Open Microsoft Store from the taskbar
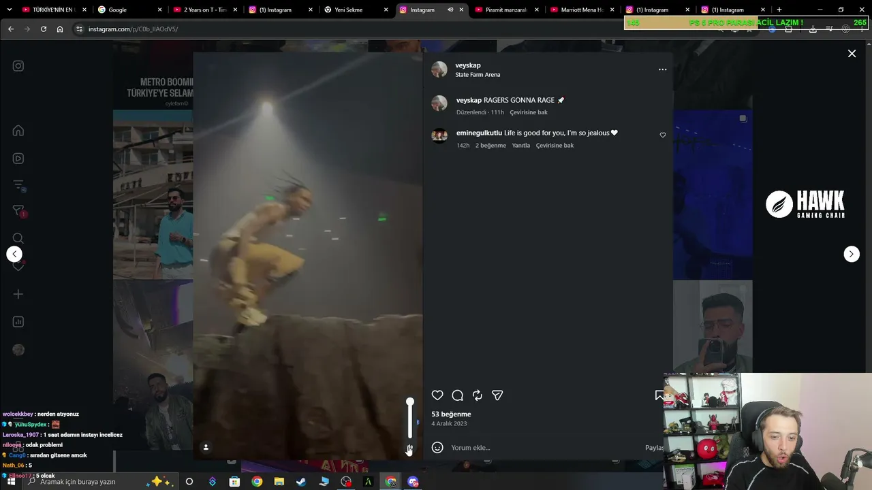872x490 pixels. tap(234, 482)
